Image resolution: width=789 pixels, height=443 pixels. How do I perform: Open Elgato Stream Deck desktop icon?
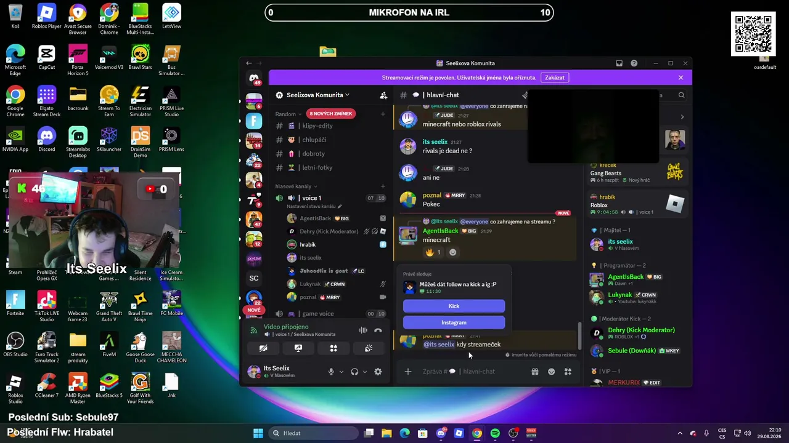click(x=47, y=101)
